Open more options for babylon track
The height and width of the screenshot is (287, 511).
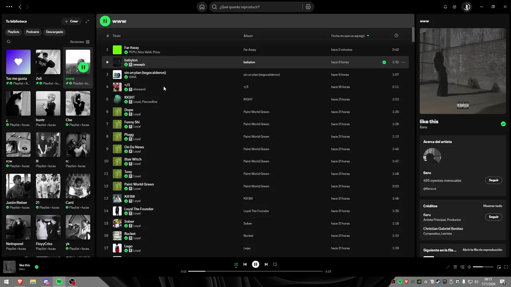point(403,62)
